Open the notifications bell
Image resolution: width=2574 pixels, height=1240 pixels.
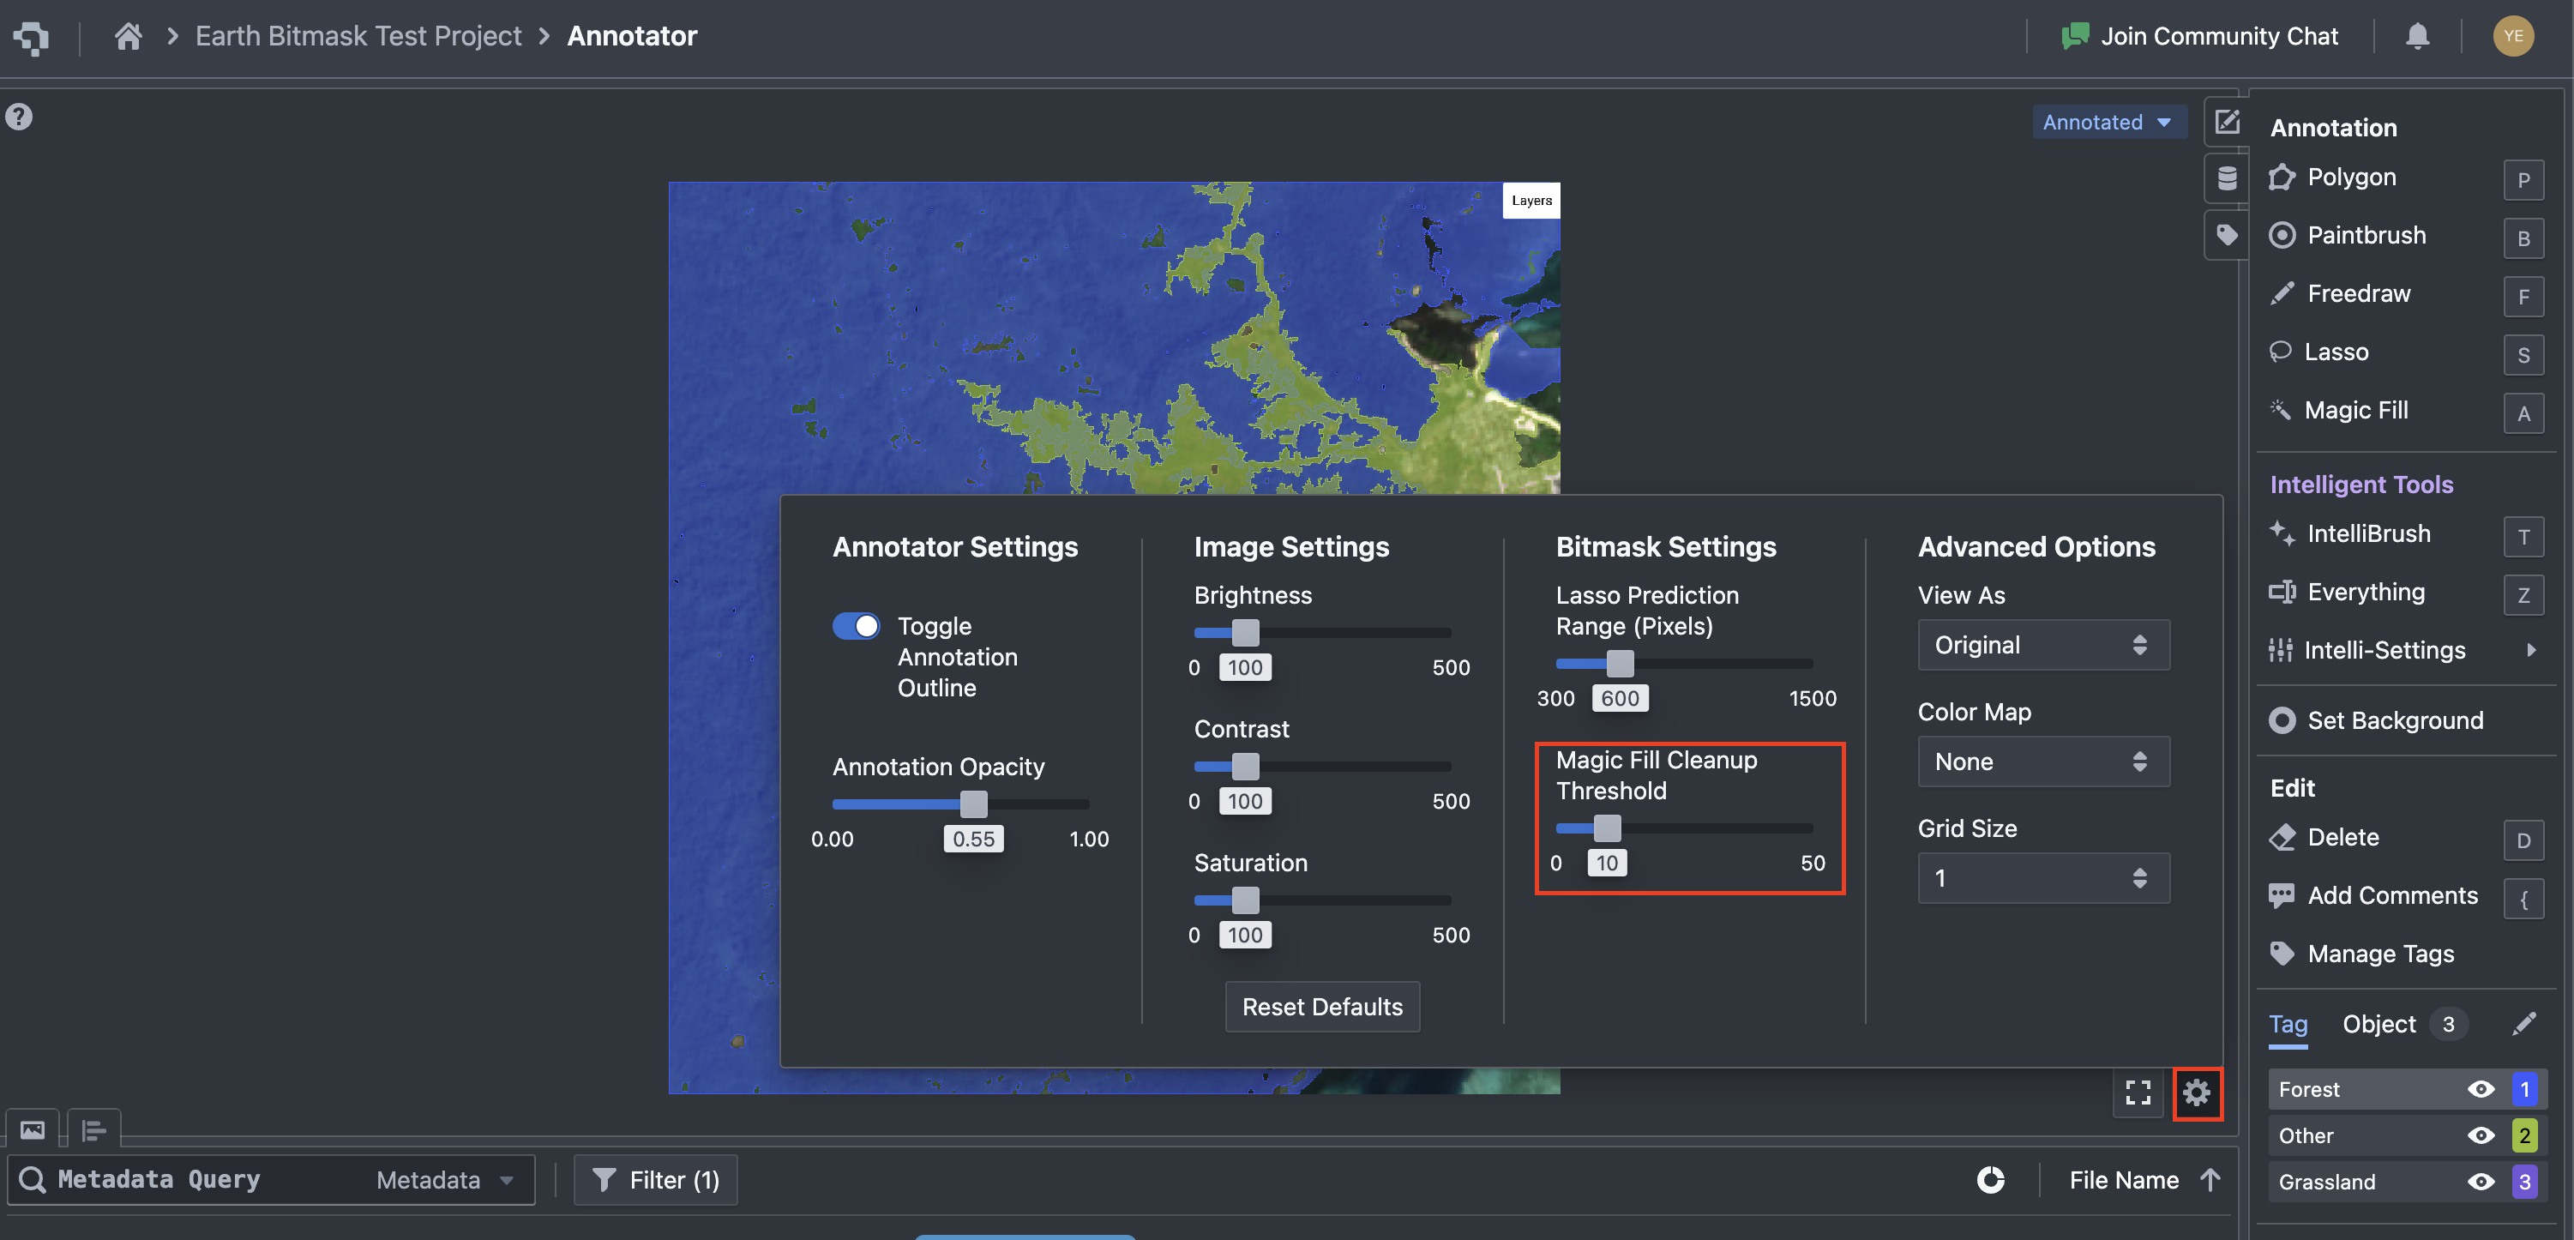click(x=2416, y=37)
